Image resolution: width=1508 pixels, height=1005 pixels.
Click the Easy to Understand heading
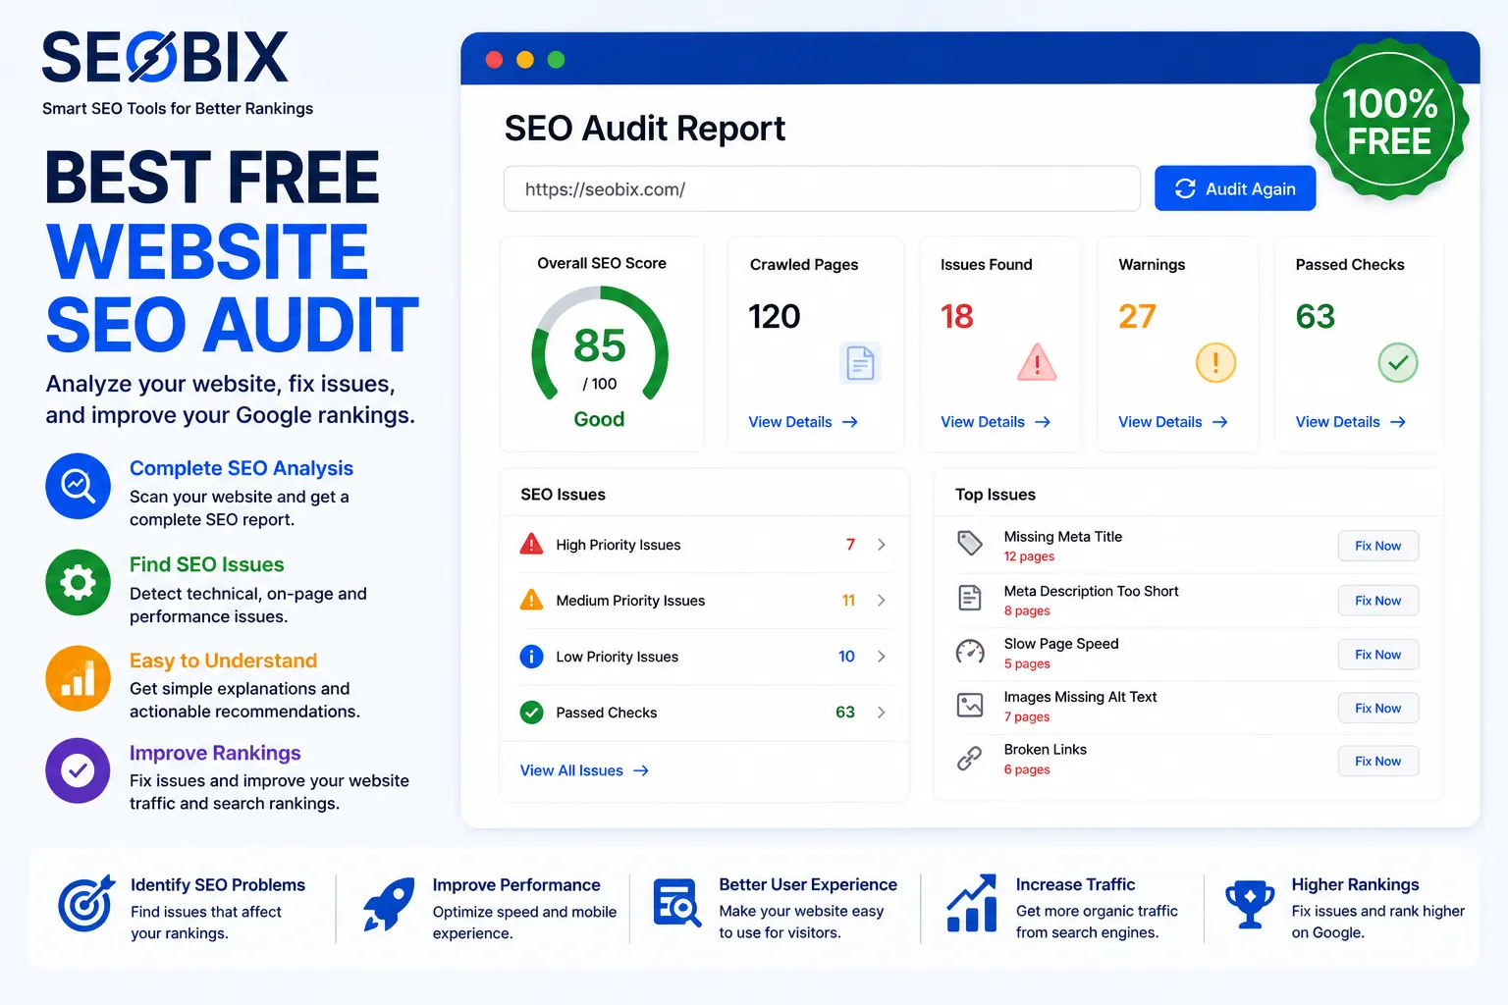click(x=224, y=661)
